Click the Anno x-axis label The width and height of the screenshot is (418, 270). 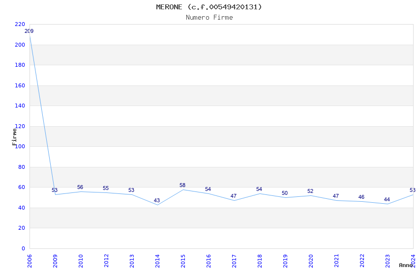(x=406, y=265)
